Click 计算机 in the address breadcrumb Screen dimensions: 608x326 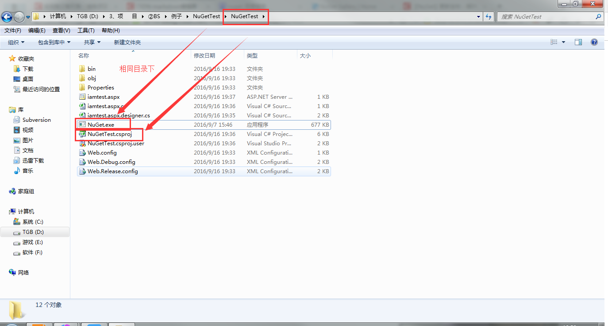(x=58, y=16)
